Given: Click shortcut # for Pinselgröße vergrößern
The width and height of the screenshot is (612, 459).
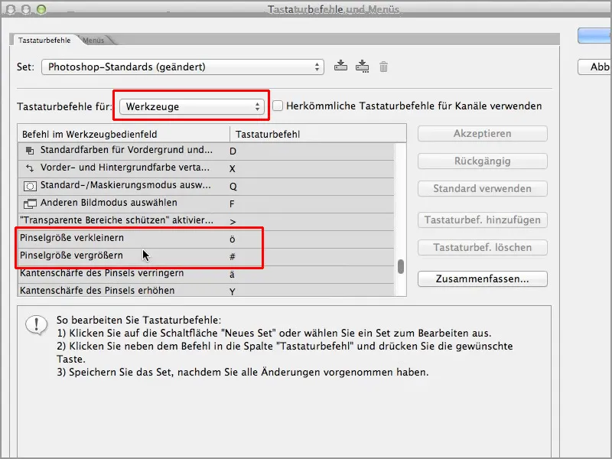Looking at the screenshot, I should tap(233, 256).
